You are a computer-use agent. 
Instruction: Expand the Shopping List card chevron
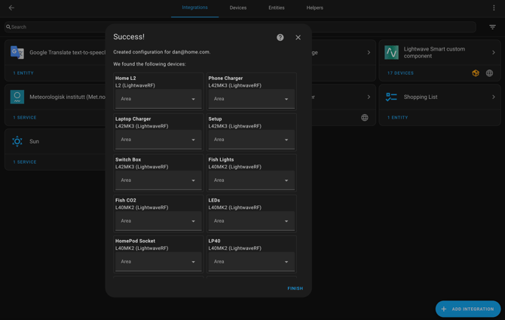(x=494, y=97)
